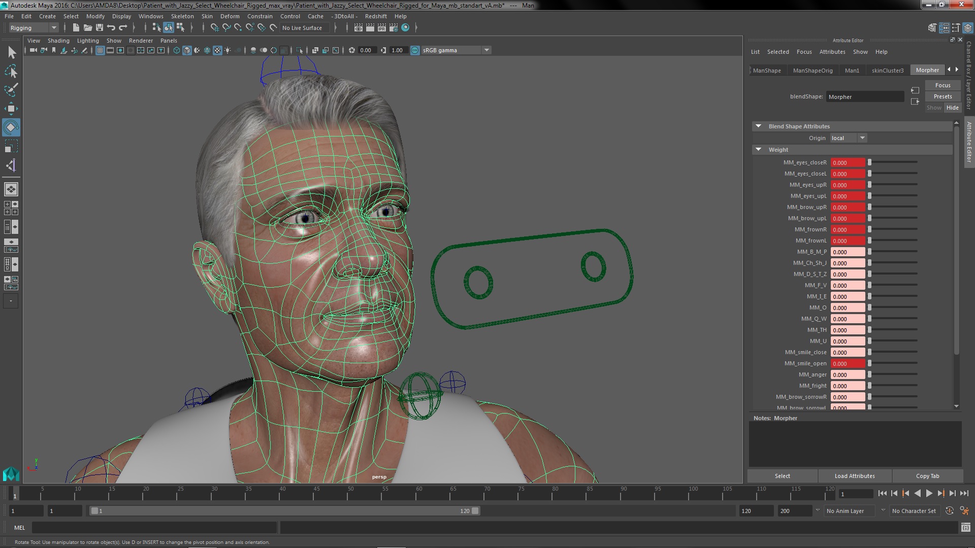Play the animation forwards
The height and width of the screenshot is (548, 975).
point(929,493)
